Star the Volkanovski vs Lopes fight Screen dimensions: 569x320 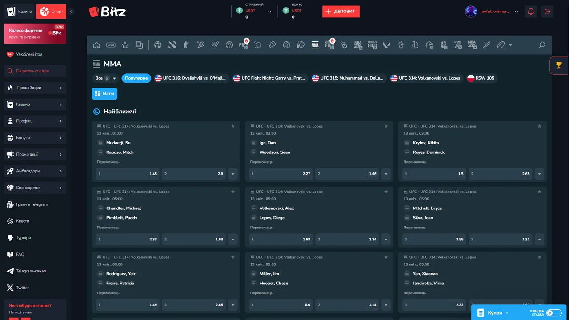[x=386, y=192]
